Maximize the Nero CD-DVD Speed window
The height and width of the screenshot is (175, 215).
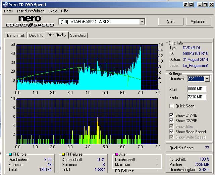(x=205, y=5)
